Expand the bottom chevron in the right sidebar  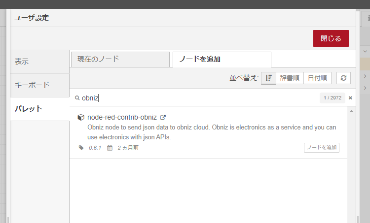[365, 88]
